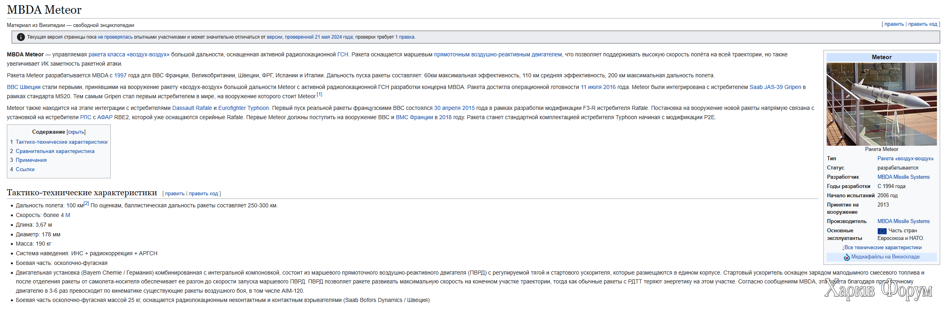Viewport: 947px width, 310px height.
Task: Click the infobox value 'С 1994 года'
Action: (x=891, y=186)
